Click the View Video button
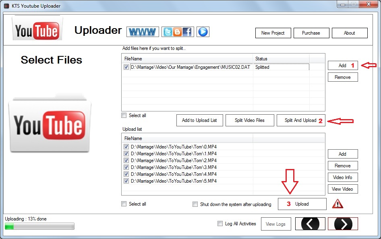The width and height of the screenshot is (381, 239). 343,189
